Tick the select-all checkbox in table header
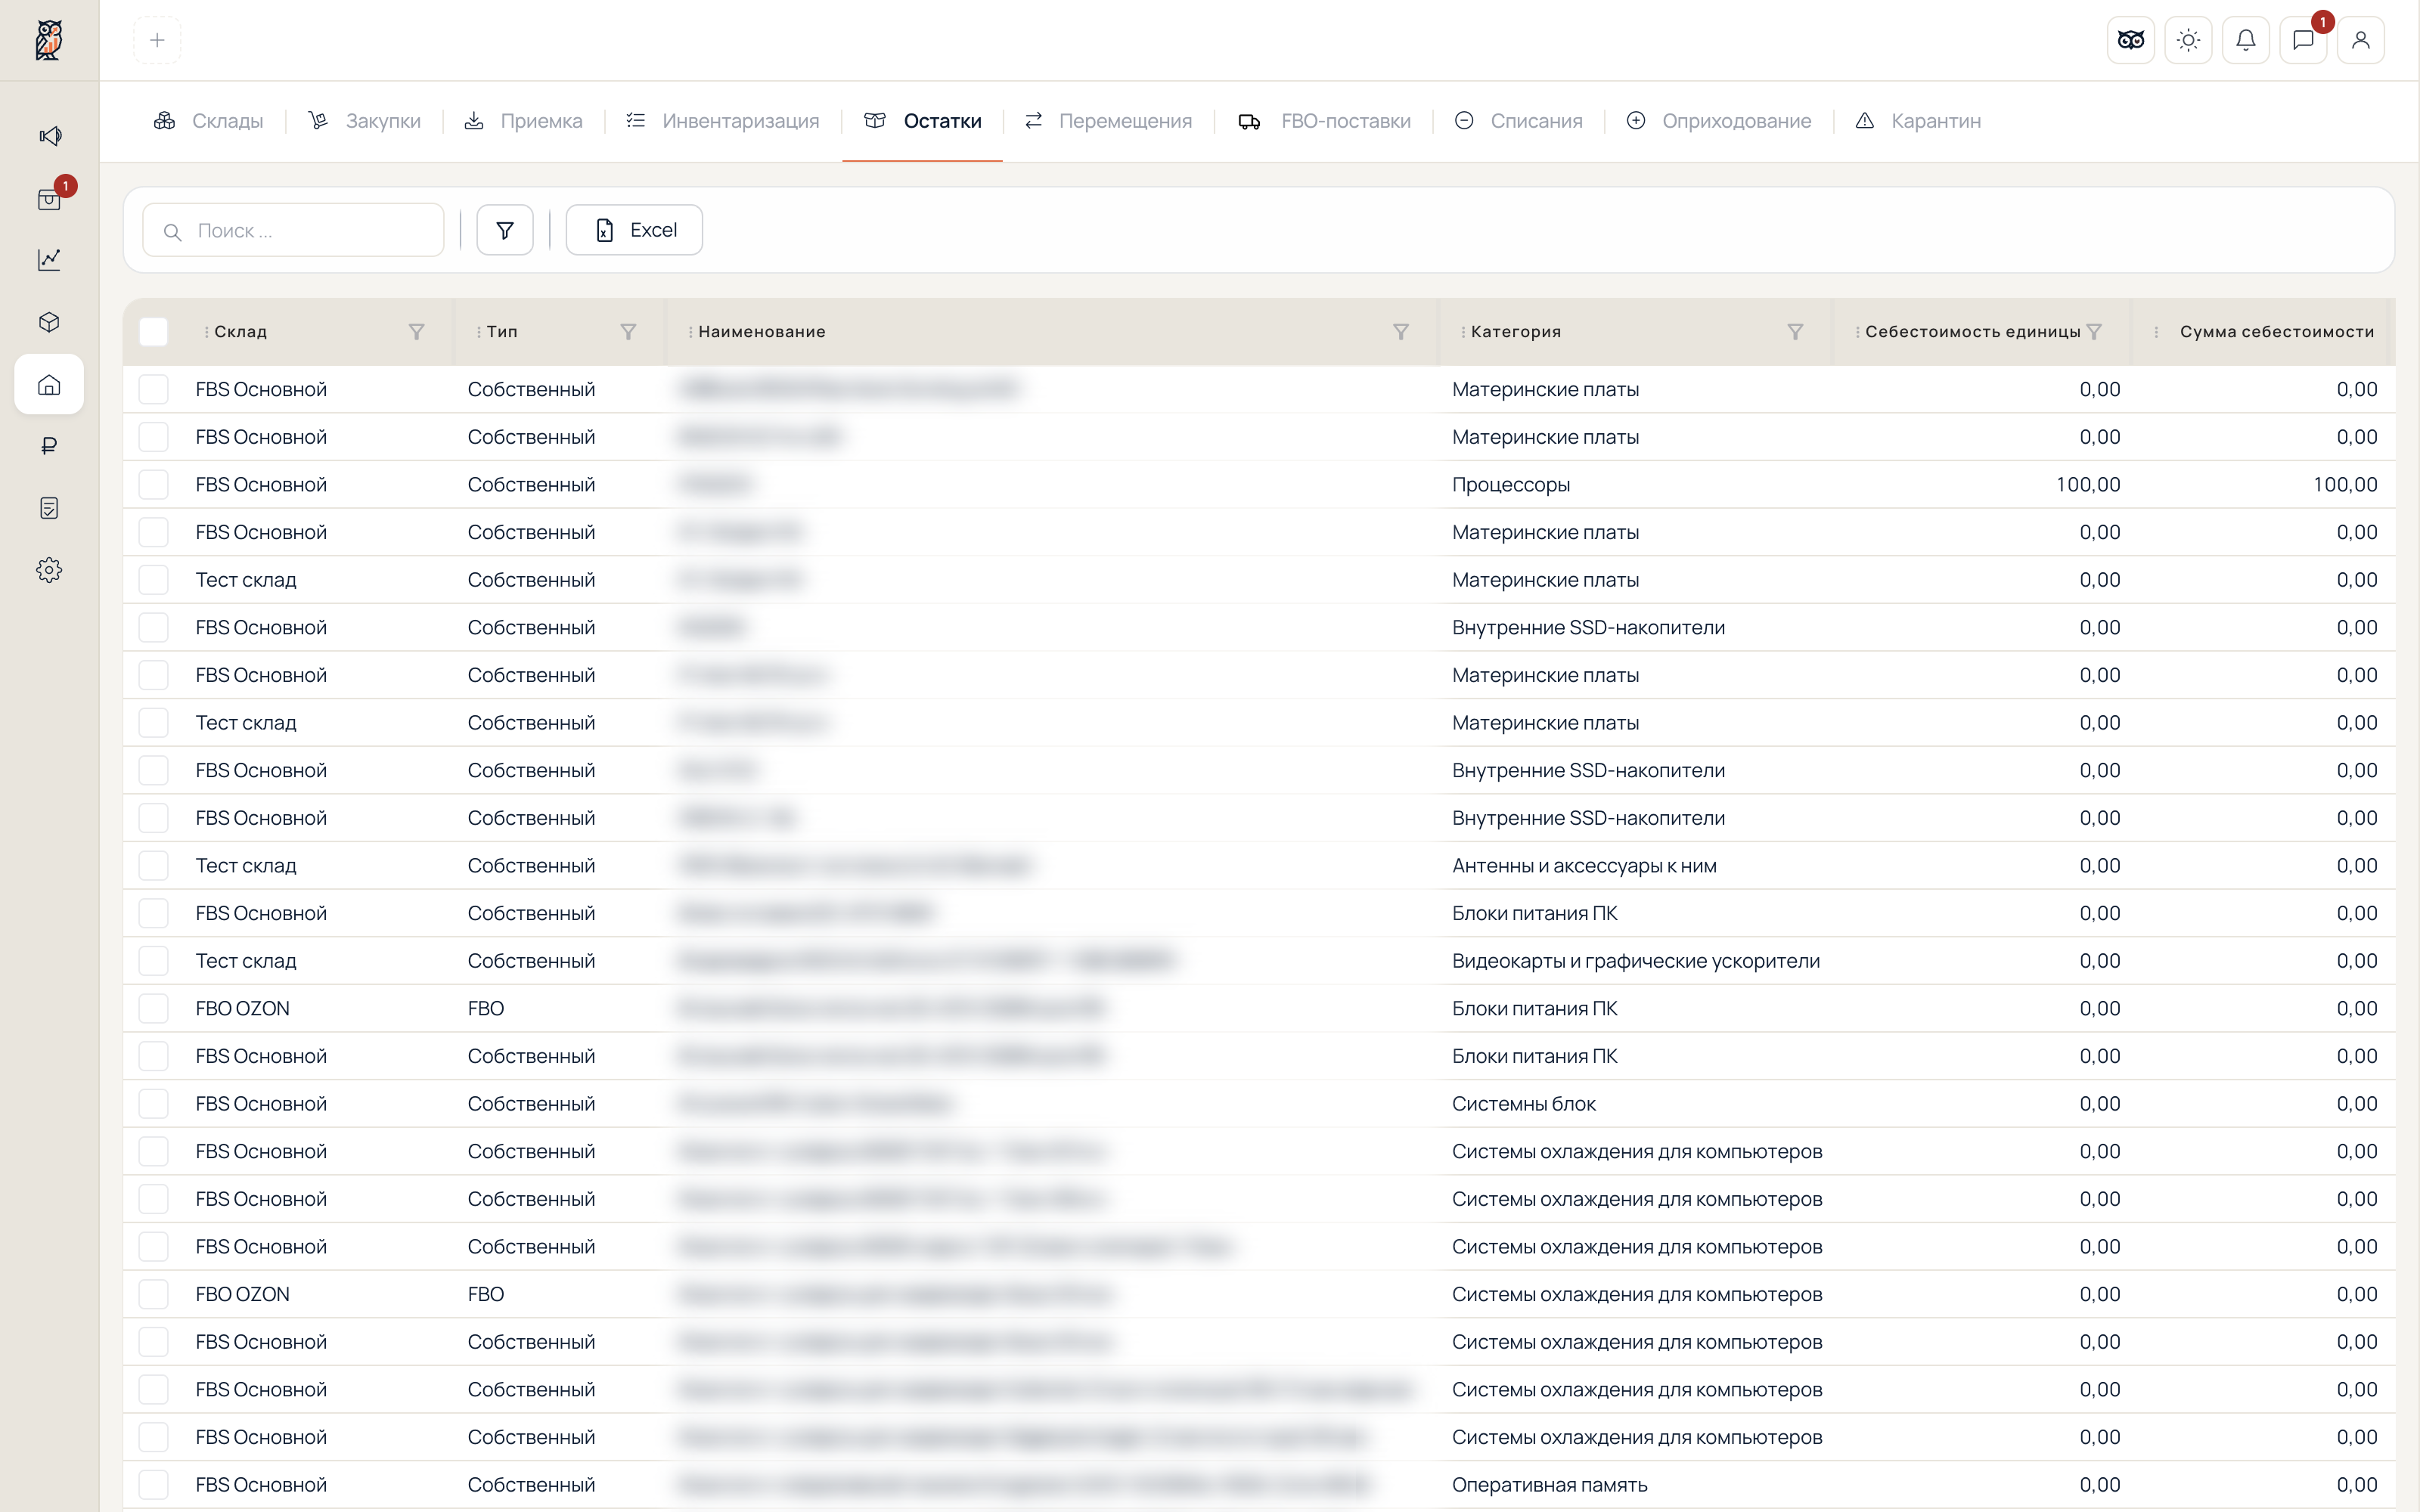This screenshot has height=1512, width=2420. pos(153,332)
